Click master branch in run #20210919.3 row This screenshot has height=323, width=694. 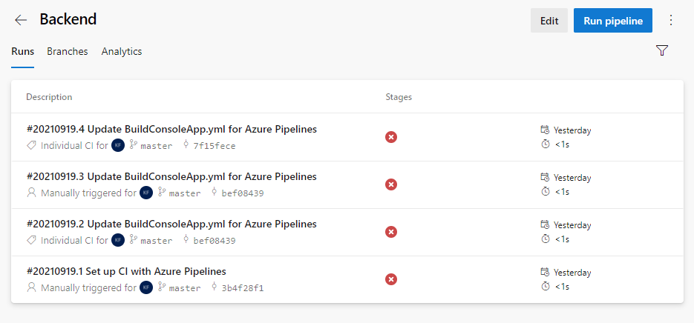(184, 193)
